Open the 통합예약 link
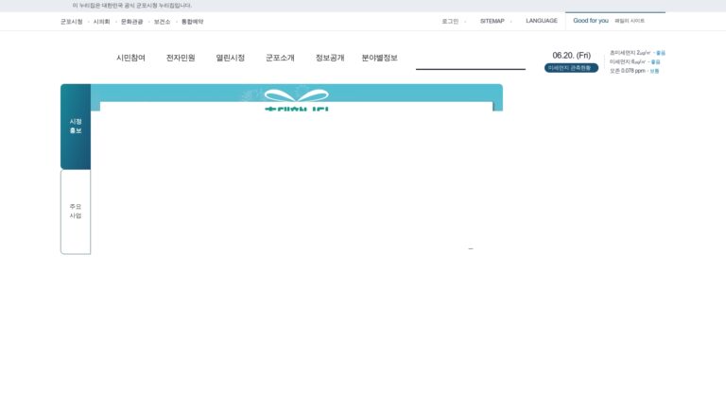The image size is (726, 408). coord(192,22)
